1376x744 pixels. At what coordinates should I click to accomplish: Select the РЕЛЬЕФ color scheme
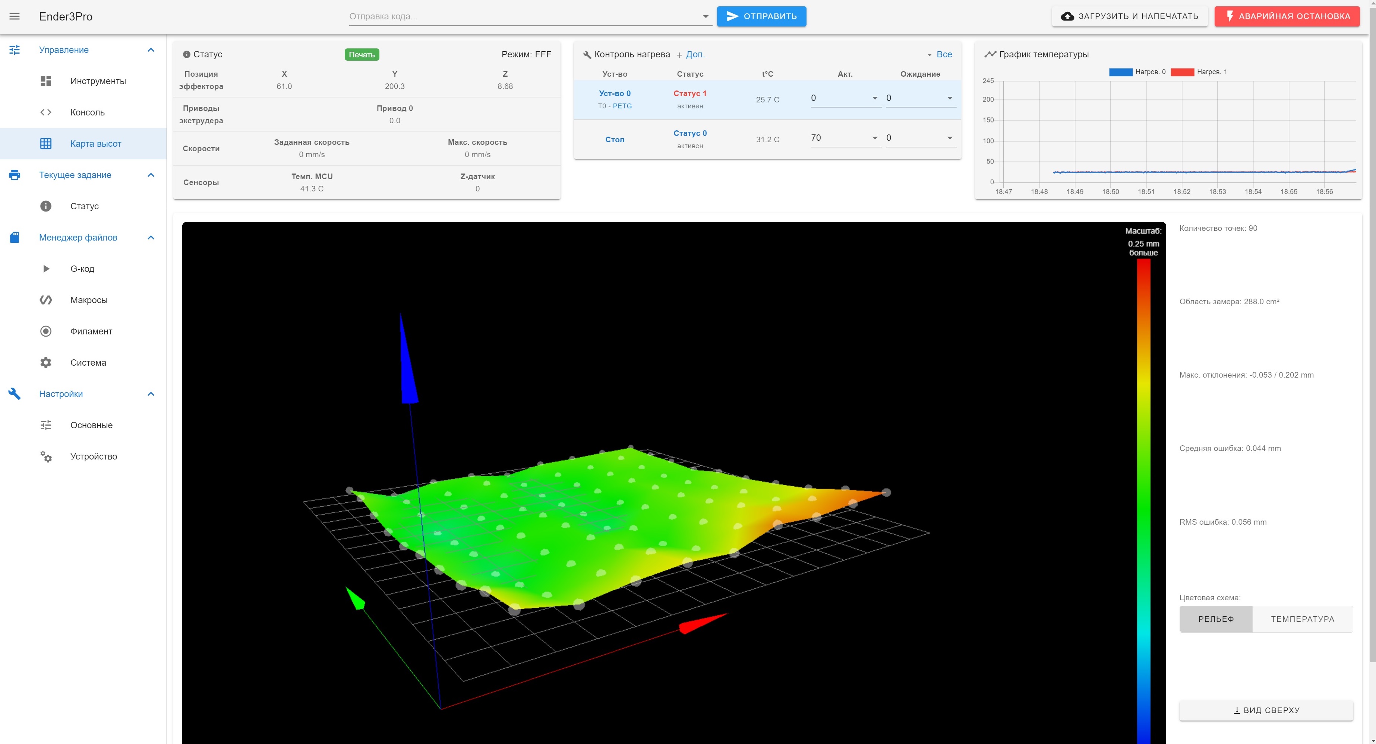pyautogui.click(x=1216, y=619)
